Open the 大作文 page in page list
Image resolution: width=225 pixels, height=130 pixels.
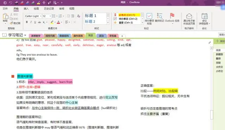(219, 67)
